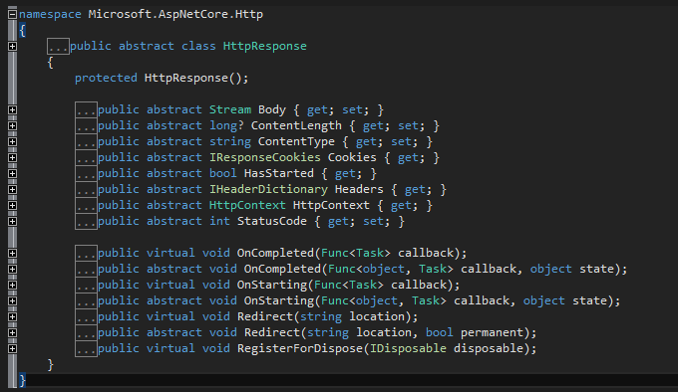Click collapsed ellipsis box before Cookies line
678x392 pixels.
[x=86, y=158]
